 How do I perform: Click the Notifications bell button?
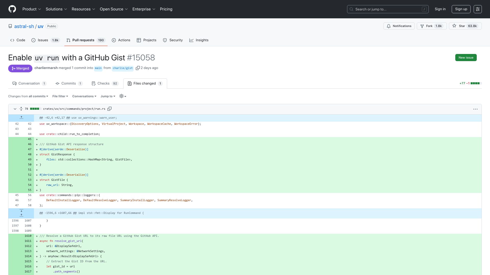[x=399, y=26]
